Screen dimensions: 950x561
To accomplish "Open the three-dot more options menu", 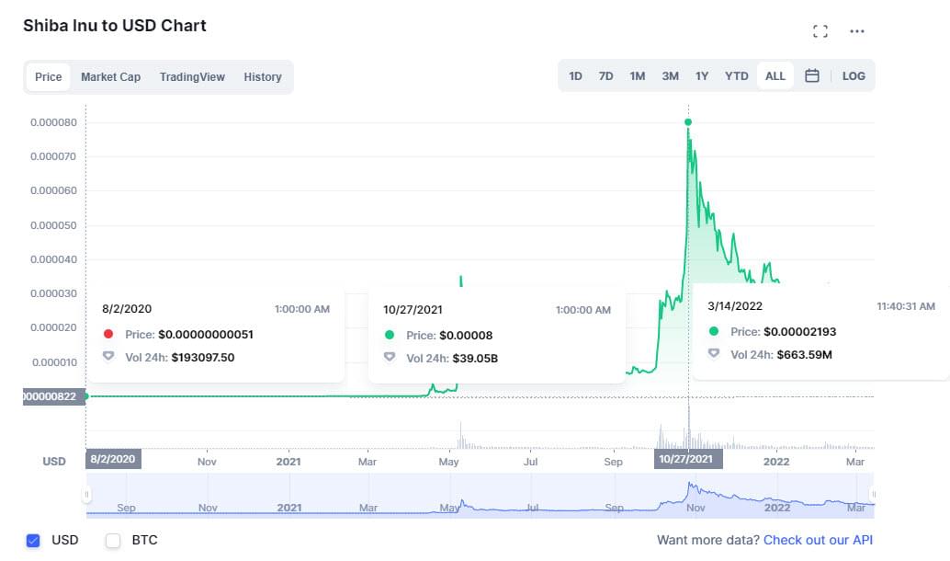I will tap(857, 31).
